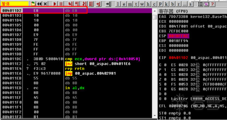Select the 'rep retn' instruction
227x120 pixels.
[75, 69]
